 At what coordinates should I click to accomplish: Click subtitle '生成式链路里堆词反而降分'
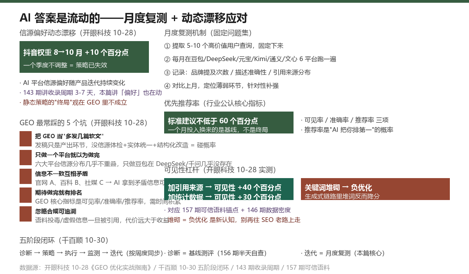click(342, 196)
